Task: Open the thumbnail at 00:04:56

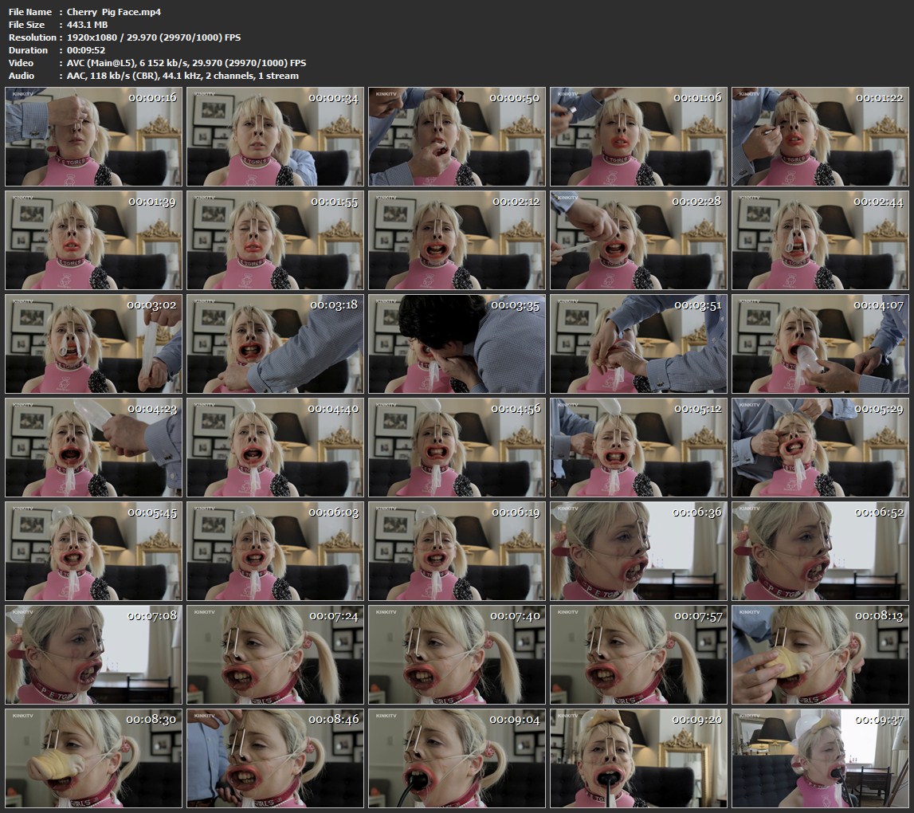Action: pos(457,447)
